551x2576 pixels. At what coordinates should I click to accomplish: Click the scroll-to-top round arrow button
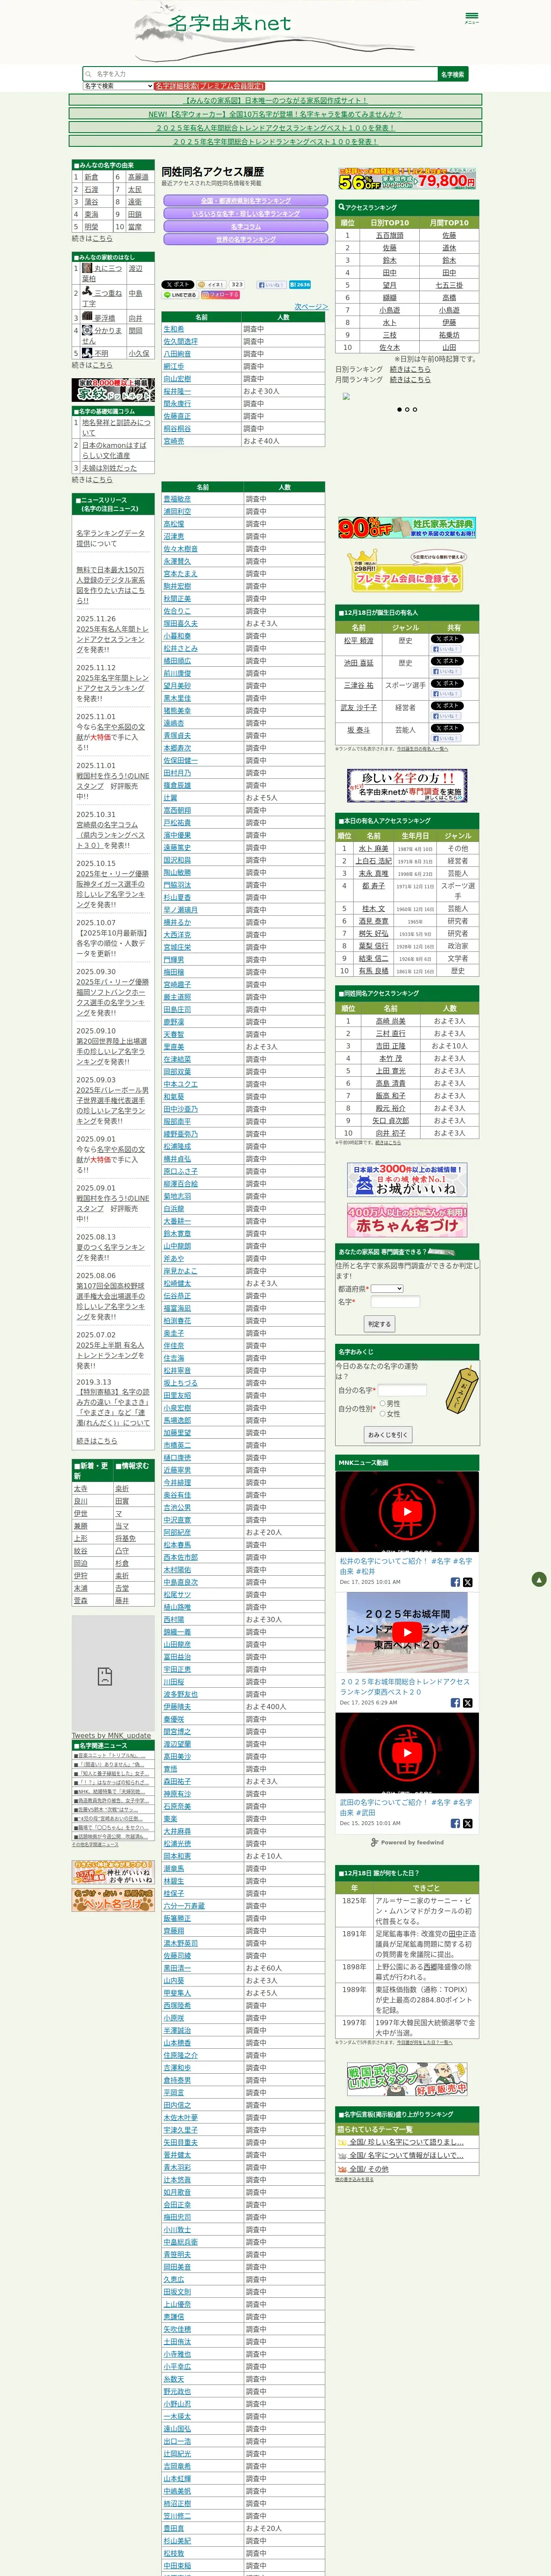(x=539, y=1579)
